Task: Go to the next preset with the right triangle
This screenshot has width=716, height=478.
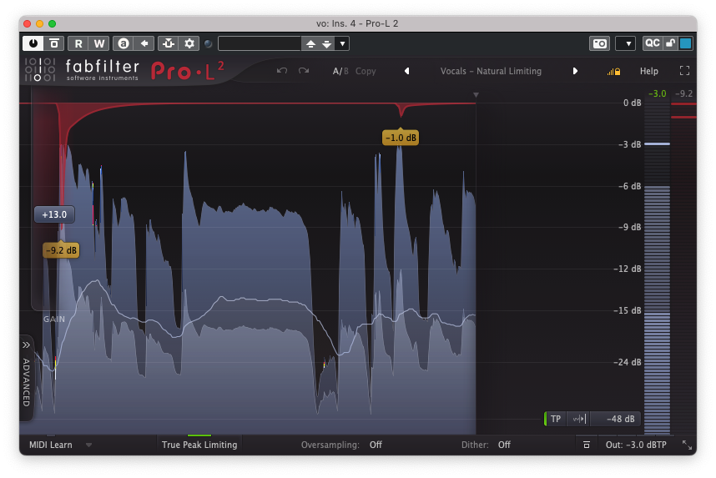Action: pyautogui.click(x=575, y=71)
